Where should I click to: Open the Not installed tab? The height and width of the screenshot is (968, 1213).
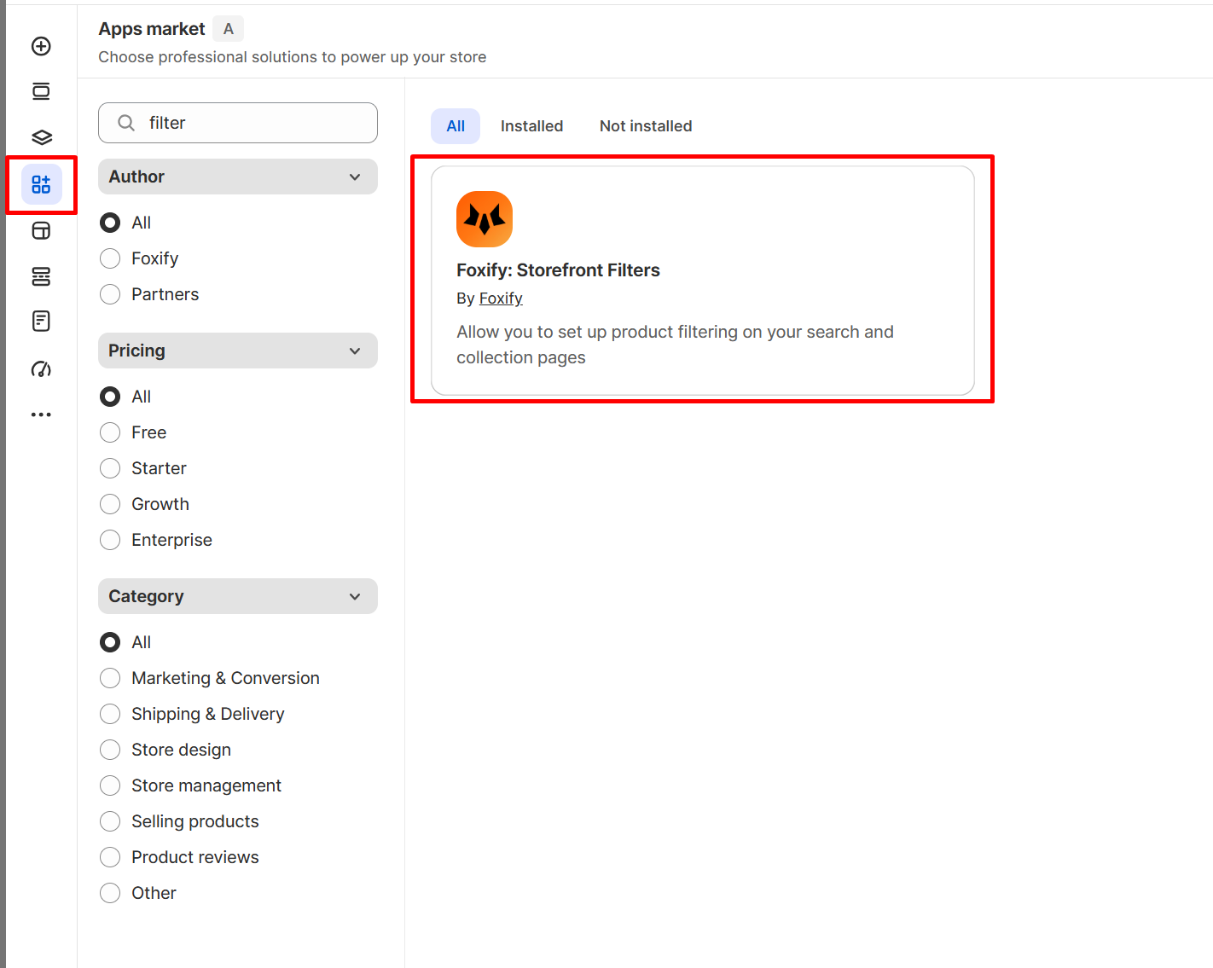click(646, 126)
